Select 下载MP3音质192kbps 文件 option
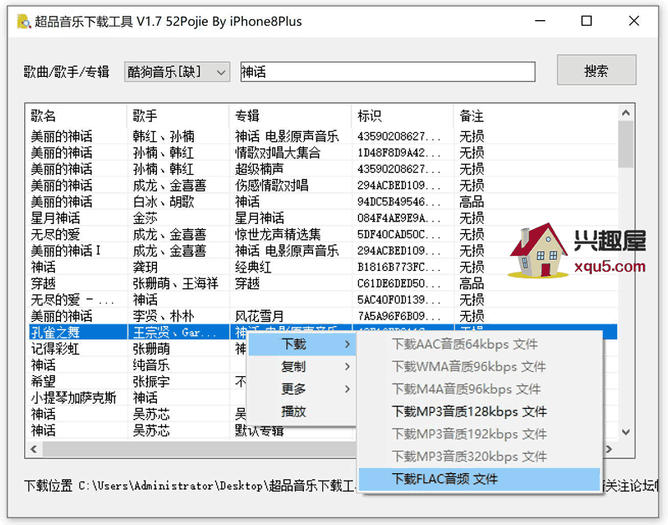Screen dimensions: 668x525 tap(479, 434)
